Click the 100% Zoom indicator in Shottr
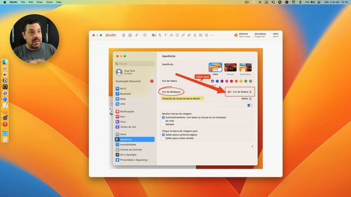The image size is (351, 197). tap(276, 35)
